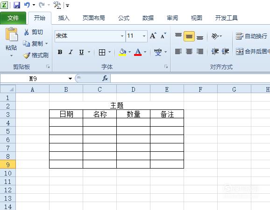Open the 粘贴 paste options arrow
The width and height of the screenshot is (270, 210).
pyautogui.click(x=11, y=55)
